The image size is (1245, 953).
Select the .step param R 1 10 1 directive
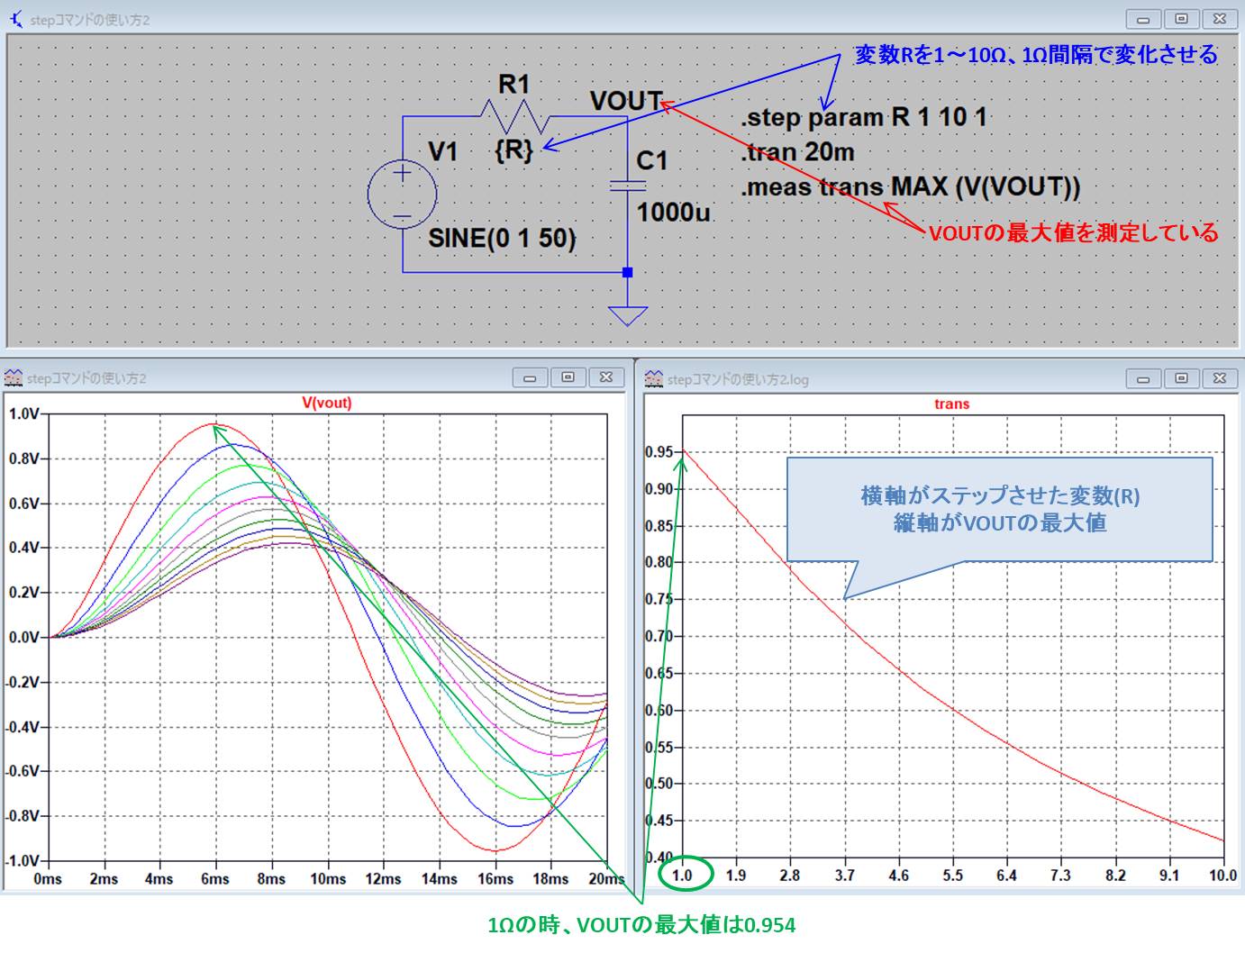coord(864,118)
